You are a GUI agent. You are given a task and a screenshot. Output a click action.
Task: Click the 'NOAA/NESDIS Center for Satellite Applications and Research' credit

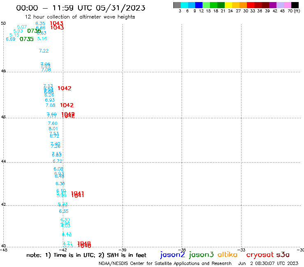(165, 263)
